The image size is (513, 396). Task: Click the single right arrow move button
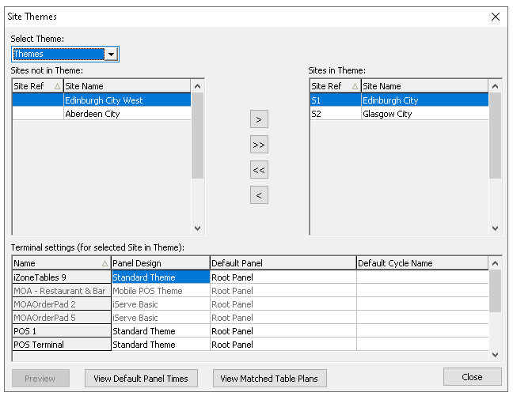(259, 120)
